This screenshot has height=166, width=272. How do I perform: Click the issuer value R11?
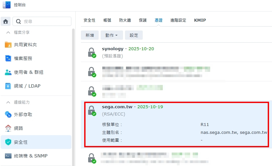tap(205, 124)
